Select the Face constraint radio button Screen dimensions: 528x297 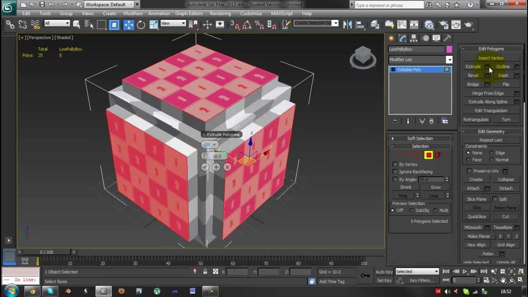(x=468, y=160)
